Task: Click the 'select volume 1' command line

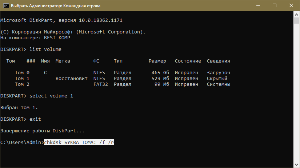Action: (51, 96)
